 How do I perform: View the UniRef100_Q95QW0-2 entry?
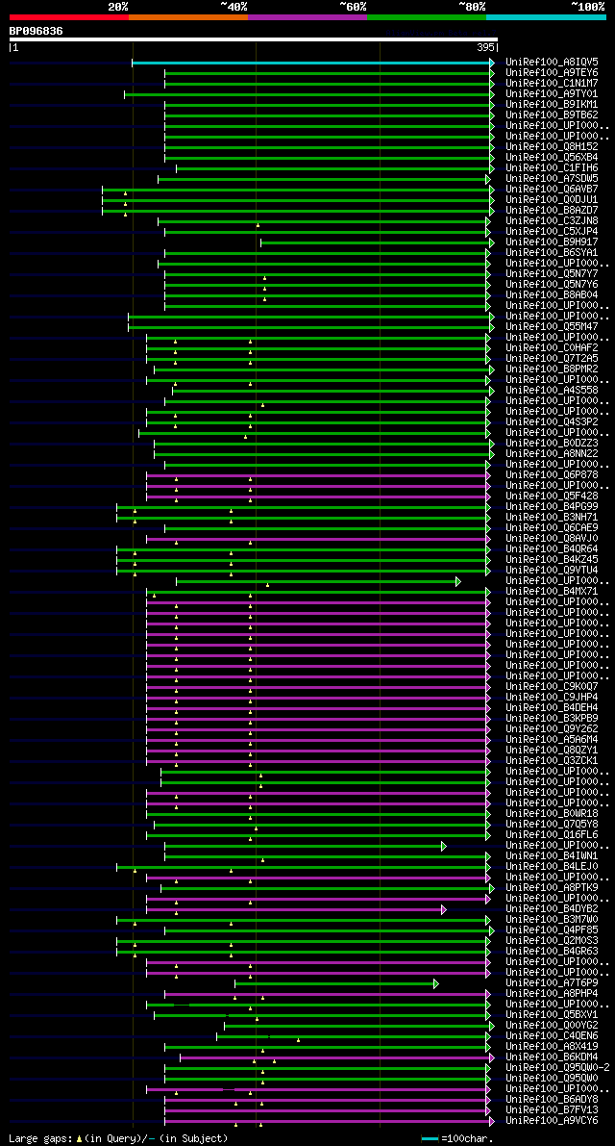[x=556, y=1069]
